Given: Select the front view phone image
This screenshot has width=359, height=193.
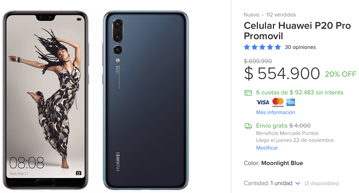Looking at the screenshot, I should point(45,100).
